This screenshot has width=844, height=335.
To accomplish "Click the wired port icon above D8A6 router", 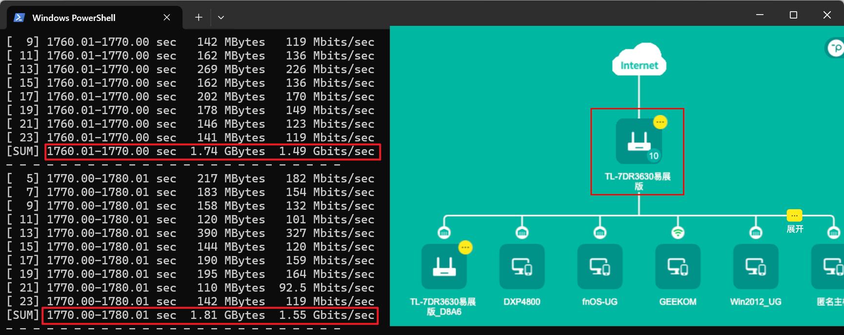I will (x=444, y=233).
